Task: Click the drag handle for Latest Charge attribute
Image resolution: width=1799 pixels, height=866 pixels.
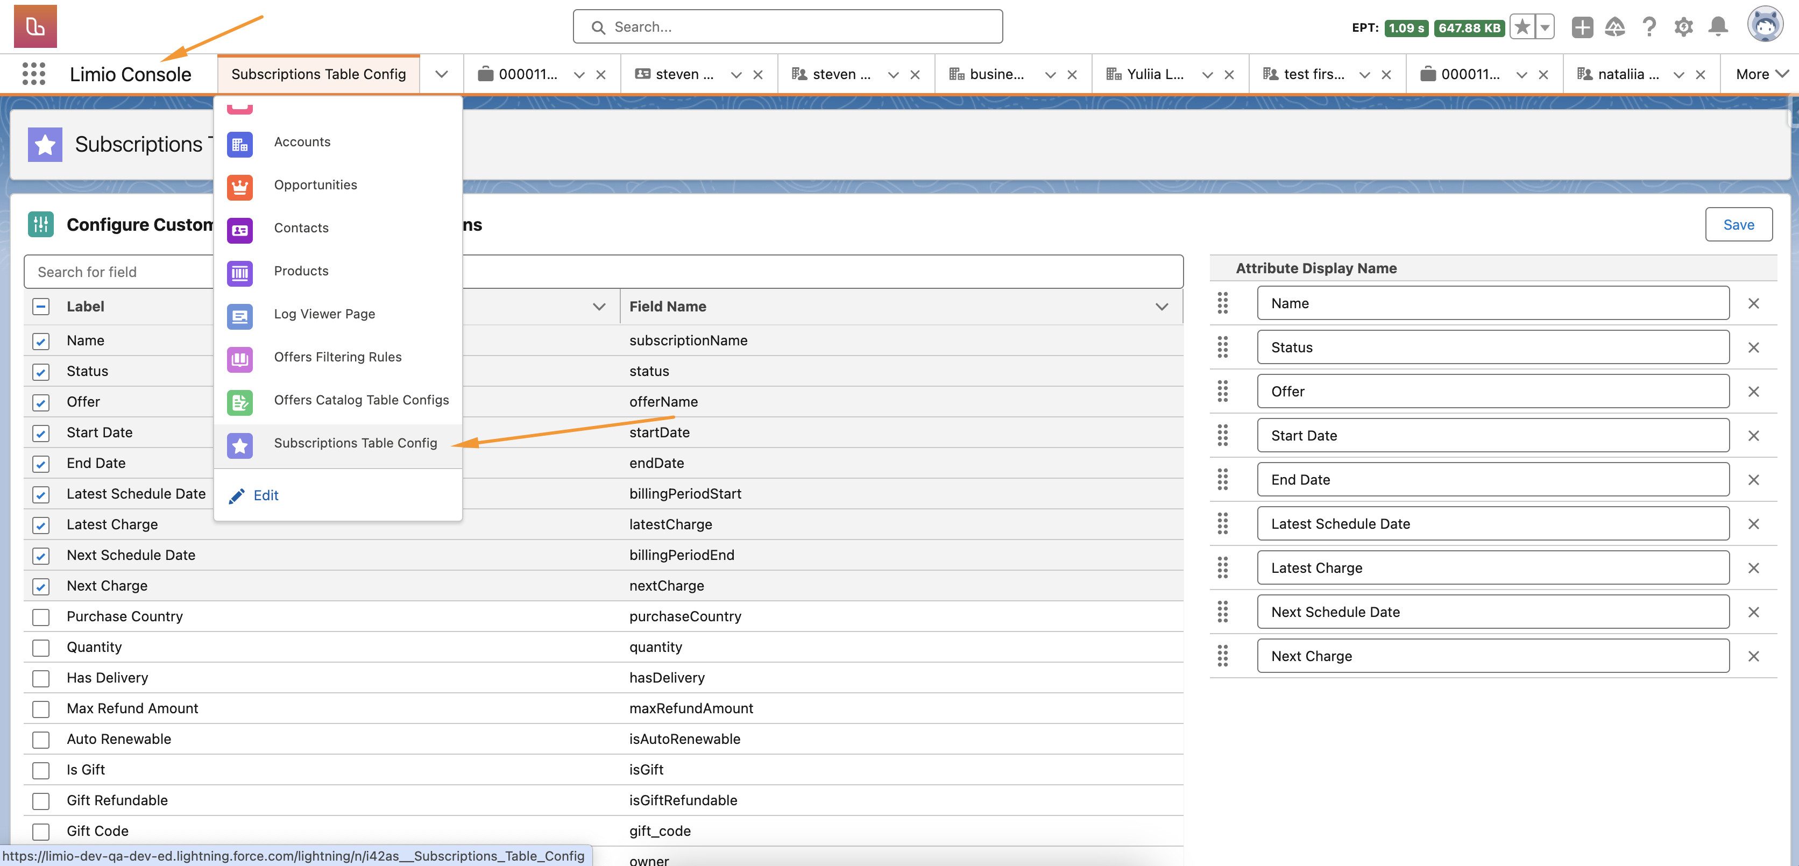Action: coord(1222,567)
